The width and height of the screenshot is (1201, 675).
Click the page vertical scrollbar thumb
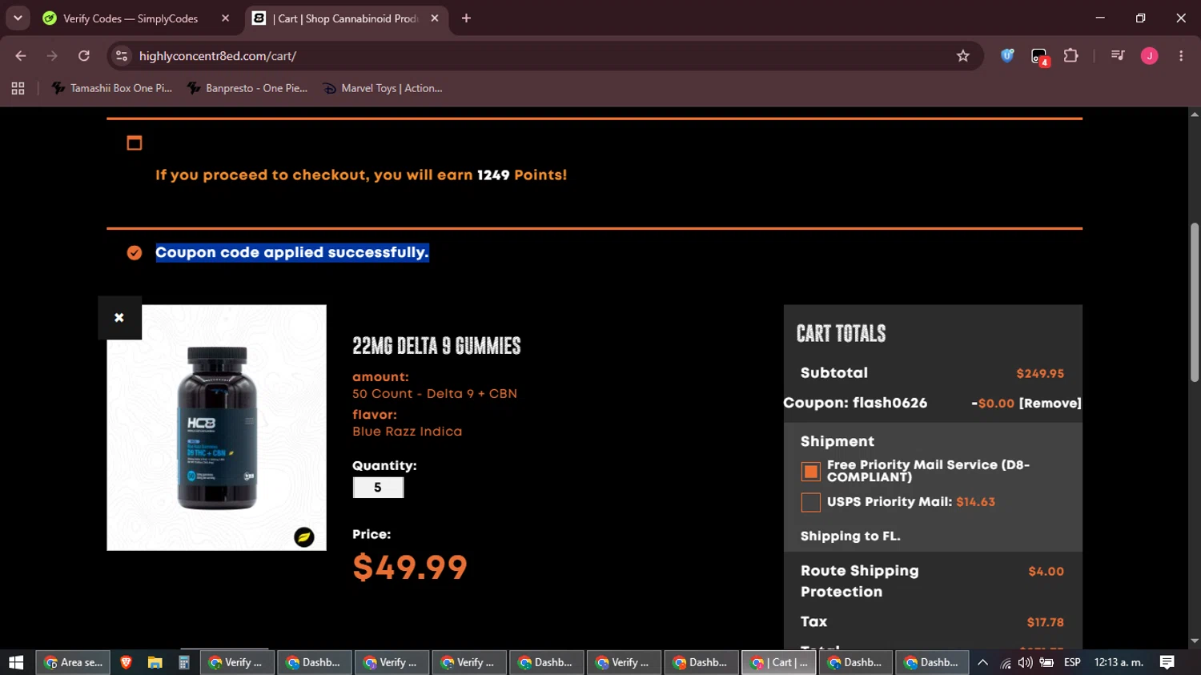(1195, 302)
